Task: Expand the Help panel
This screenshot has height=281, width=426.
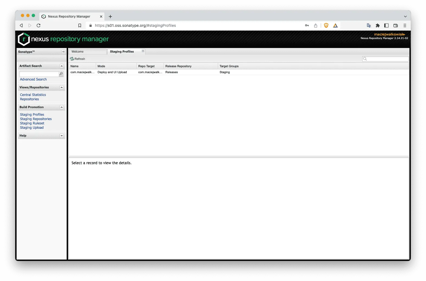Action: 62,136
